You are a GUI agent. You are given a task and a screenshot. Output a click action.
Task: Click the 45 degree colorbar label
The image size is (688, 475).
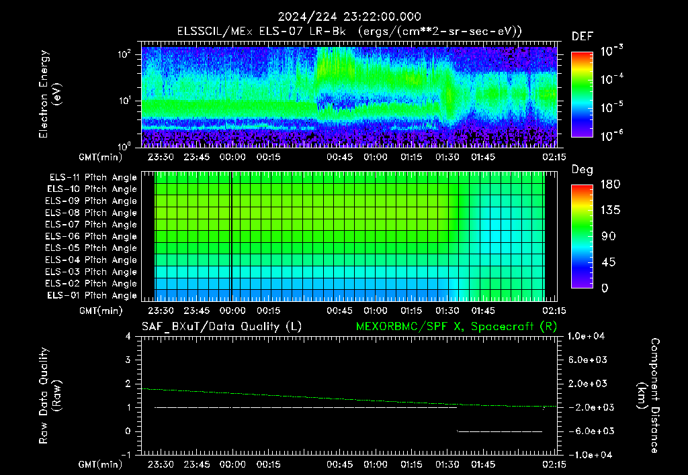click(x=609, y=262)
